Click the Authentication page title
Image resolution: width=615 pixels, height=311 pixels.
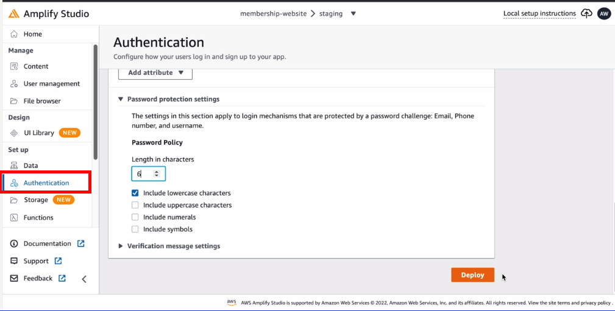coord(158,43)
